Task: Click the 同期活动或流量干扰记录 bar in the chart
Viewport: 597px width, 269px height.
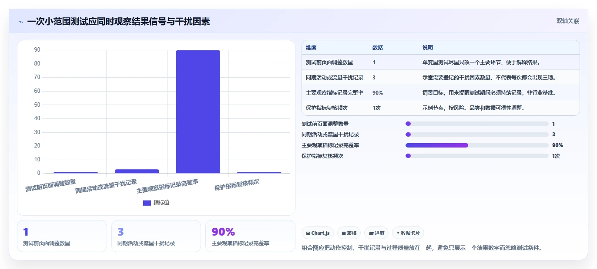Action: (137, 171)
